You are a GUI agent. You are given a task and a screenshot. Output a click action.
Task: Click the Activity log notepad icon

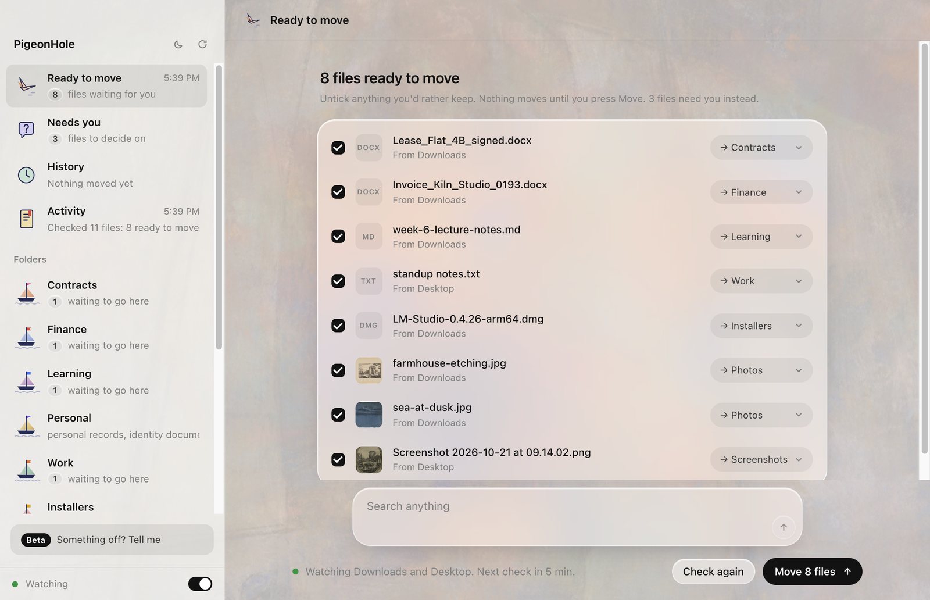click(x=26, y=219)
